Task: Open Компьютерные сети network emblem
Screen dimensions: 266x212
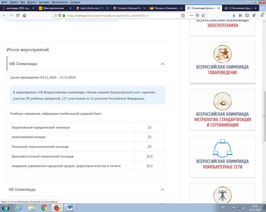Action: [222, 148]
